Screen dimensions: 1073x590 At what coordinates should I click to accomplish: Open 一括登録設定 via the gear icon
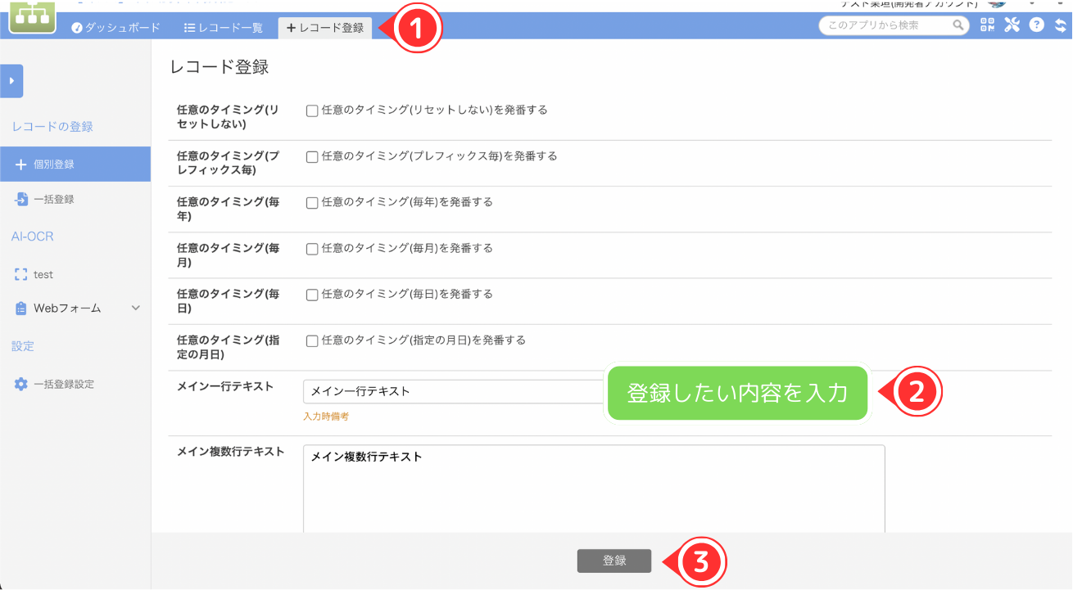click(23, 383)
